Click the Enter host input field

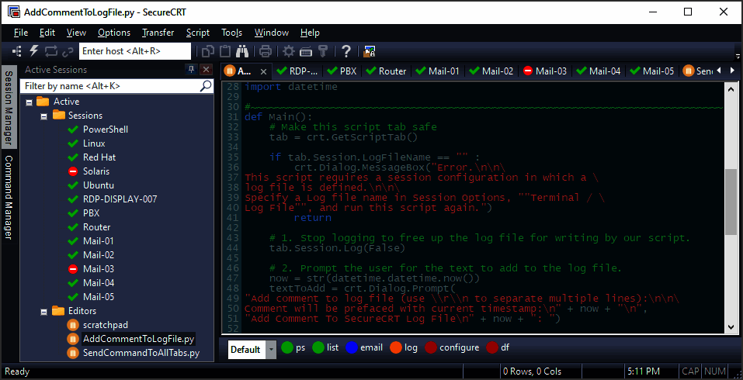tap(134, 51)
